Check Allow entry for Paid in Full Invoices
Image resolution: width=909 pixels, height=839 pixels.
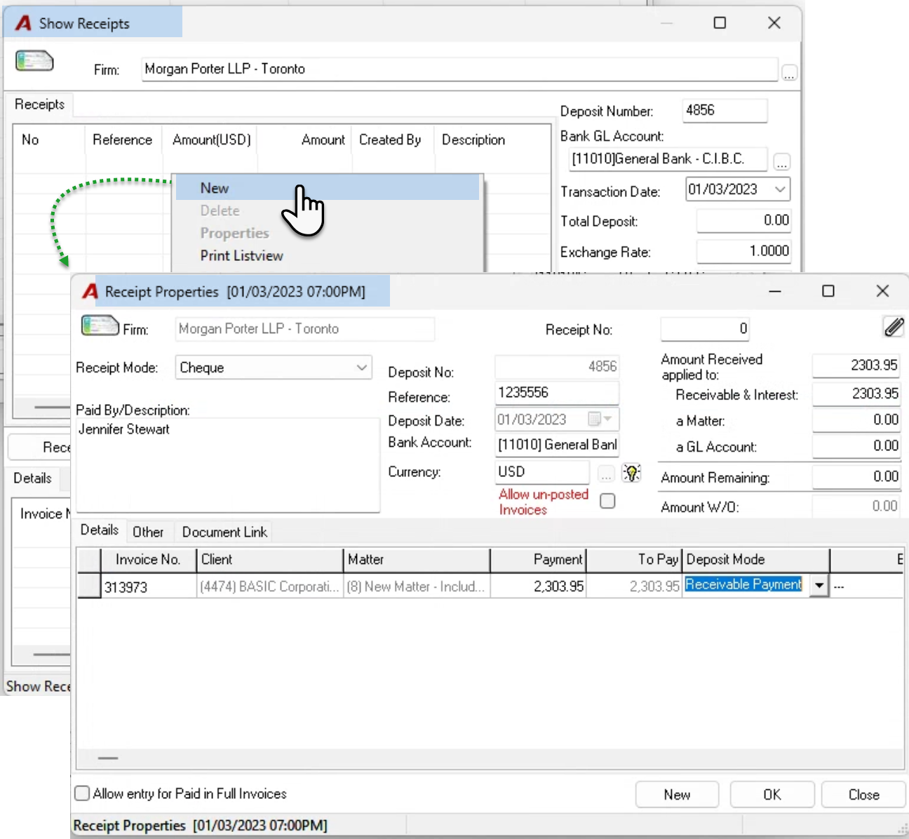click(82, 793)
